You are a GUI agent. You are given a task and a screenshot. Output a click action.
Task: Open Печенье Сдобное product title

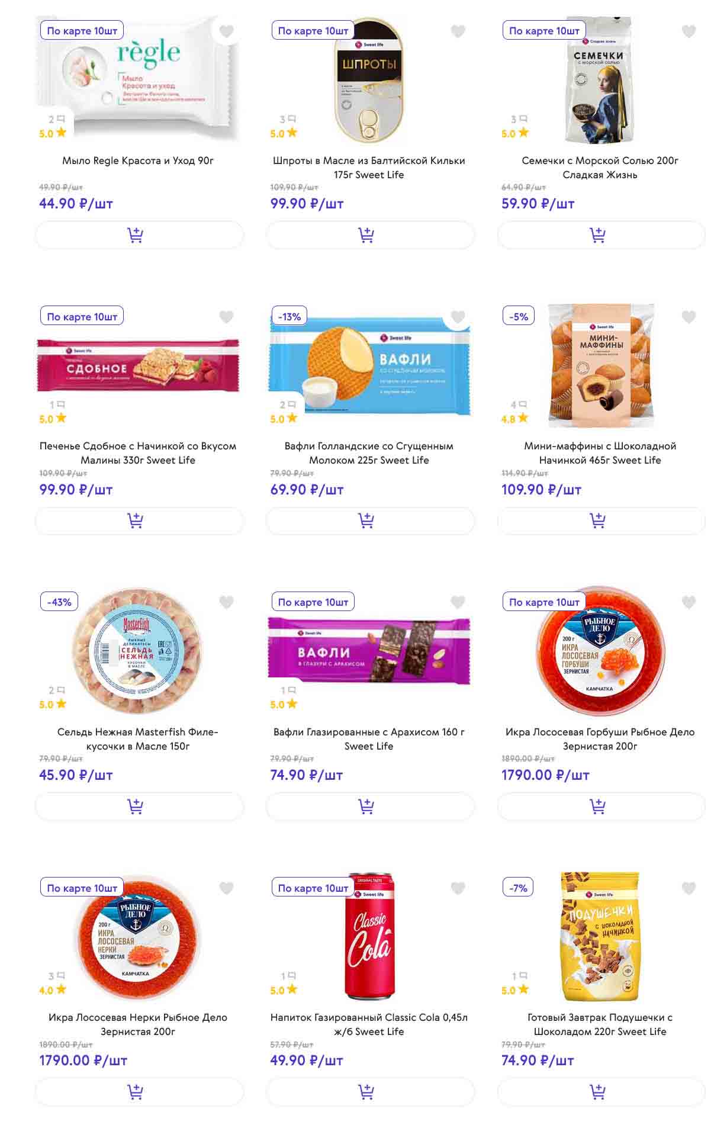[x=138, y=453]
